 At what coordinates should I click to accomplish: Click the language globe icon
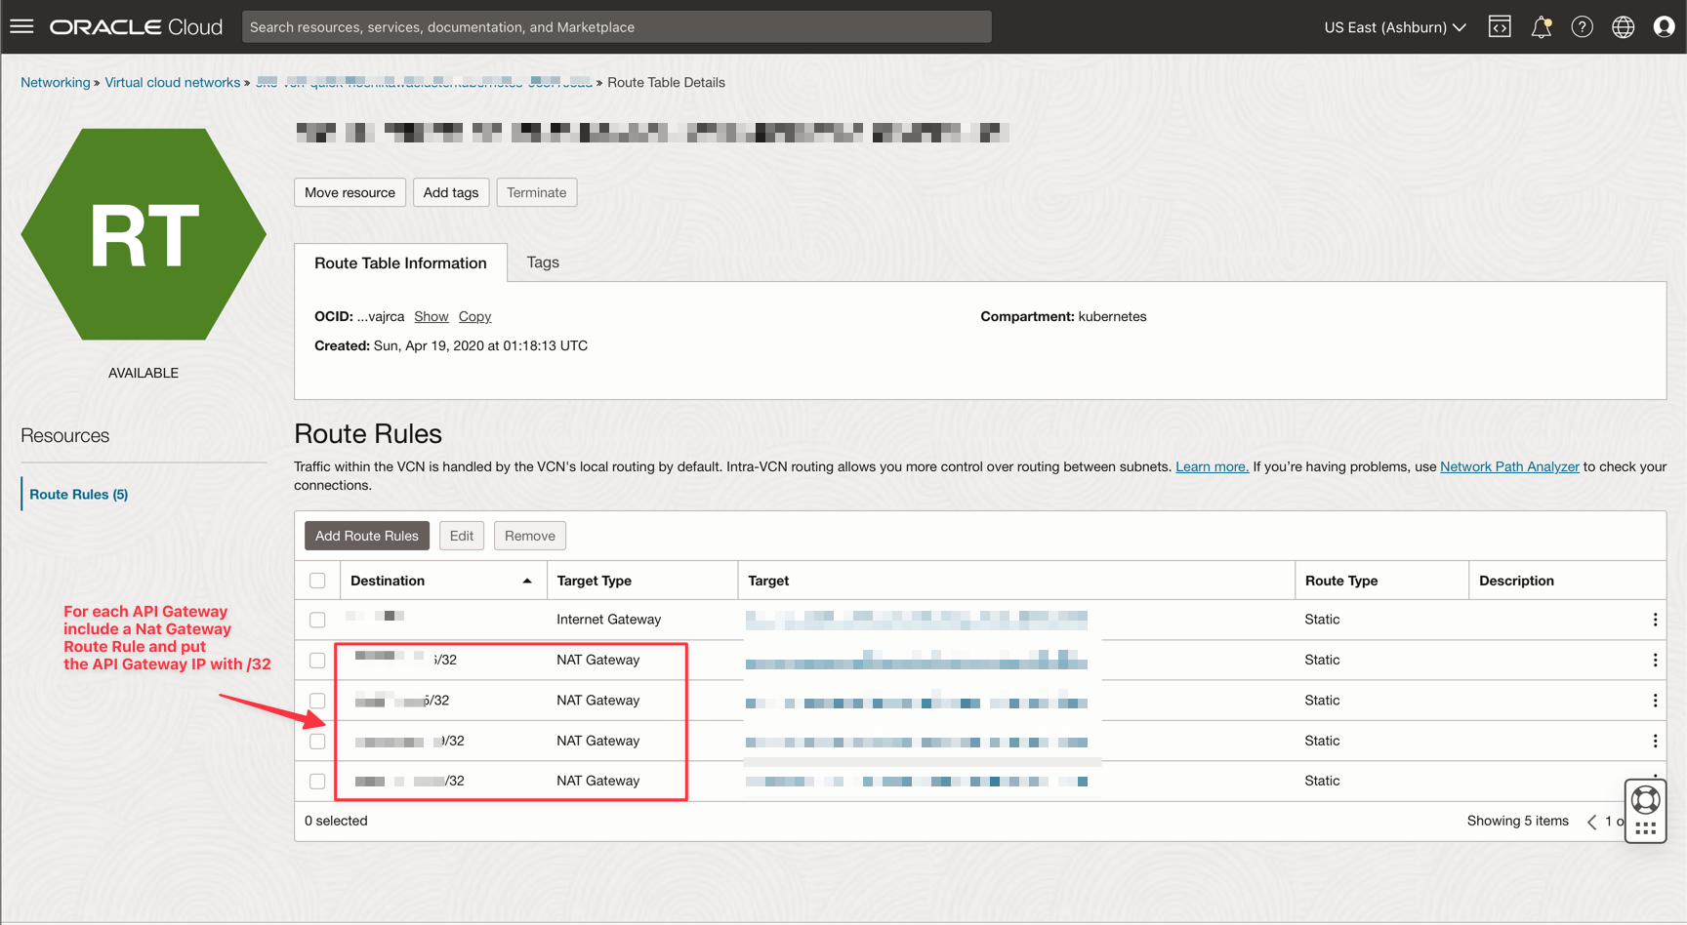tap(1623, 27)
